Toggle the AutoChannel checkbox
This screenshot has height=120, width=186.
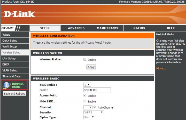pos(95,107)
